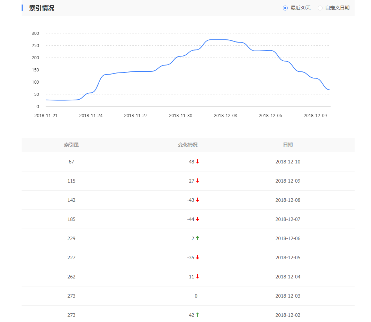This screenshot has width=371, height=322.
Task: Click red down arrow beside -44
Action: 198,219
